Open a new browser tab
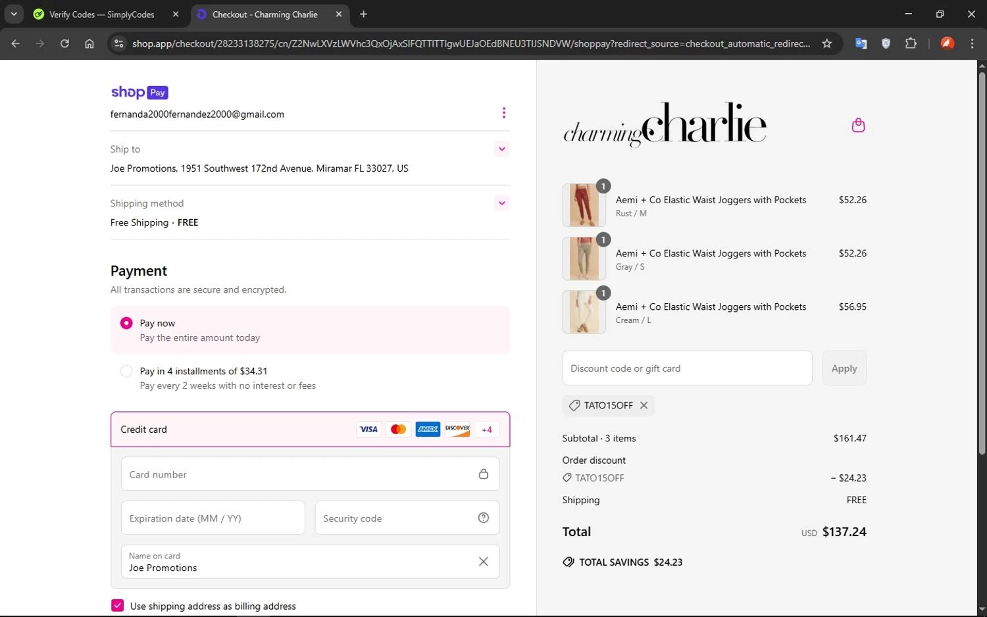This screenshot has height=617, width=987. [363, 14]
